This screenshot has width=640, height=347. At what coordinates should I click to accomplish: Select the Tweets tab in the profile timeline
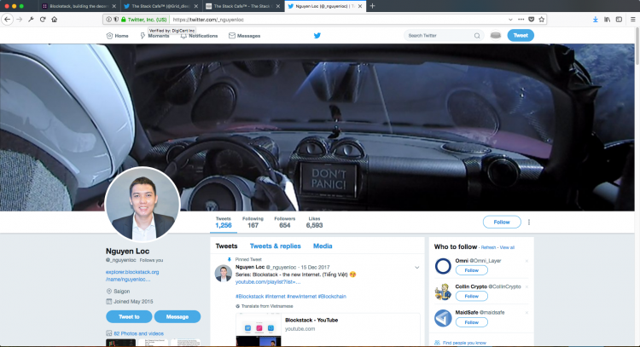(x=226, y=246)
